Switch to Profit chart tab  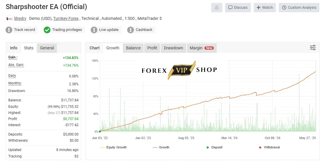[152, 48]
